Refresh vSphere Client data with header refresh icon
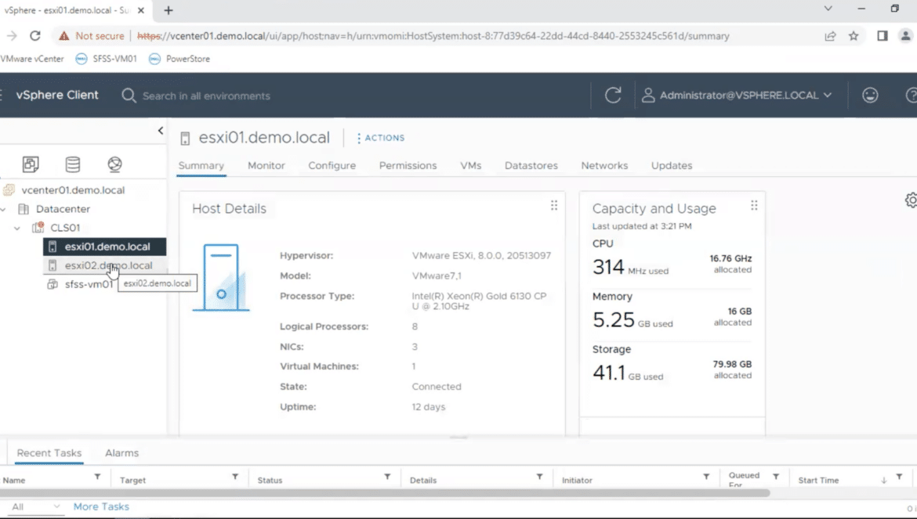Screen dimensions: 917x519 613,96
